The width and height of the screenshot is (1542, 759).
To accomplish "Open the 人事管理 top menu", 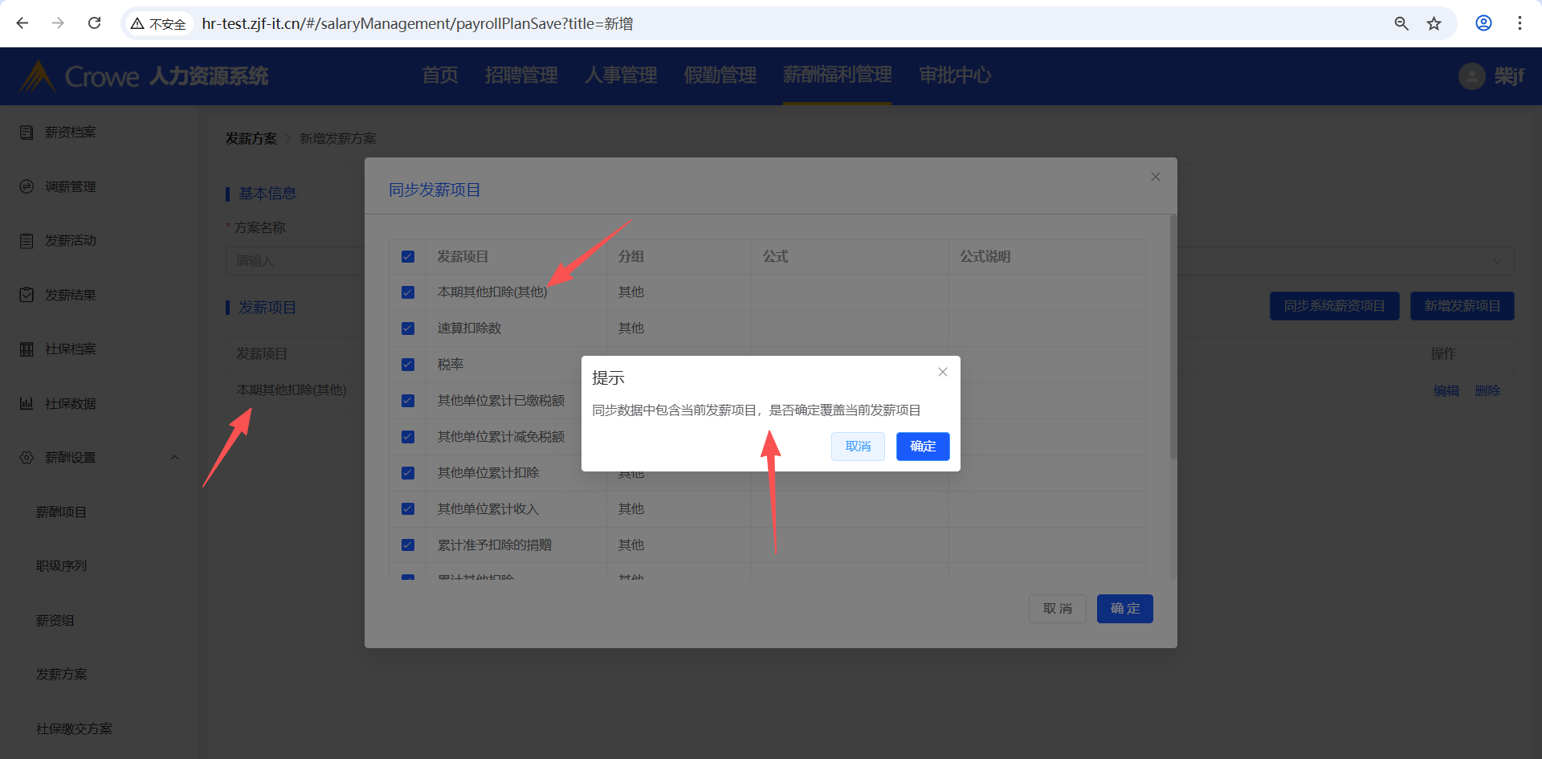I will click(621, 75).
